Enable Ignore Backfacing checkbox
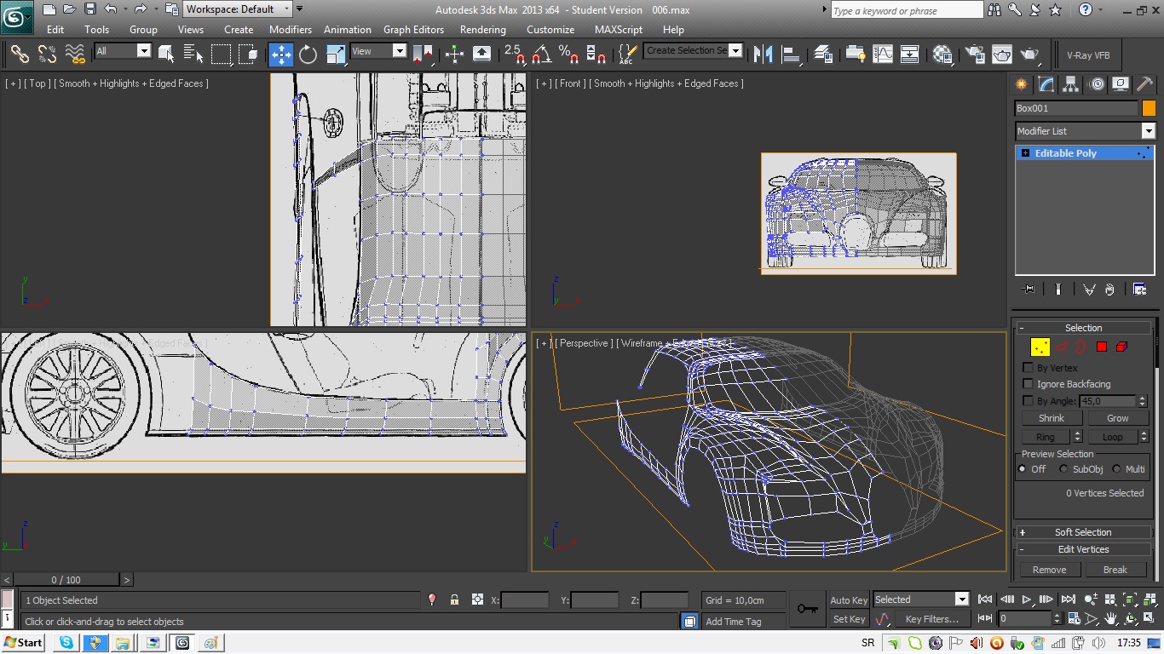 [x=1028, y=384]
